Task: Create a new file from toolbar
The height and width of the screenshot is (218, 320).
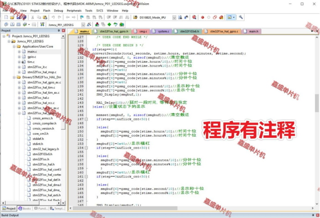Action: [x=6, y=18]
